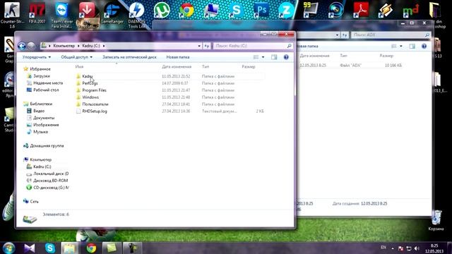Screen dimensions: 452x254
Task: Open the uTorrent desktop icon
Action: click(x=162, y=11)
